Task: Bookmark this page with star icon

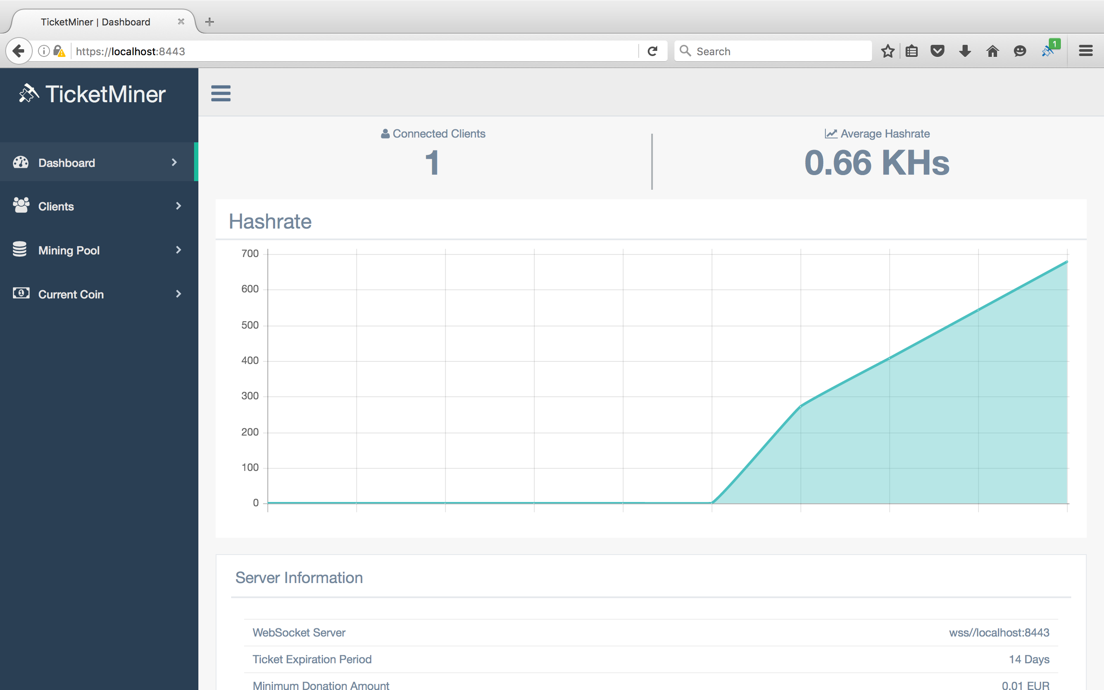Action: (x=888, y=51)
